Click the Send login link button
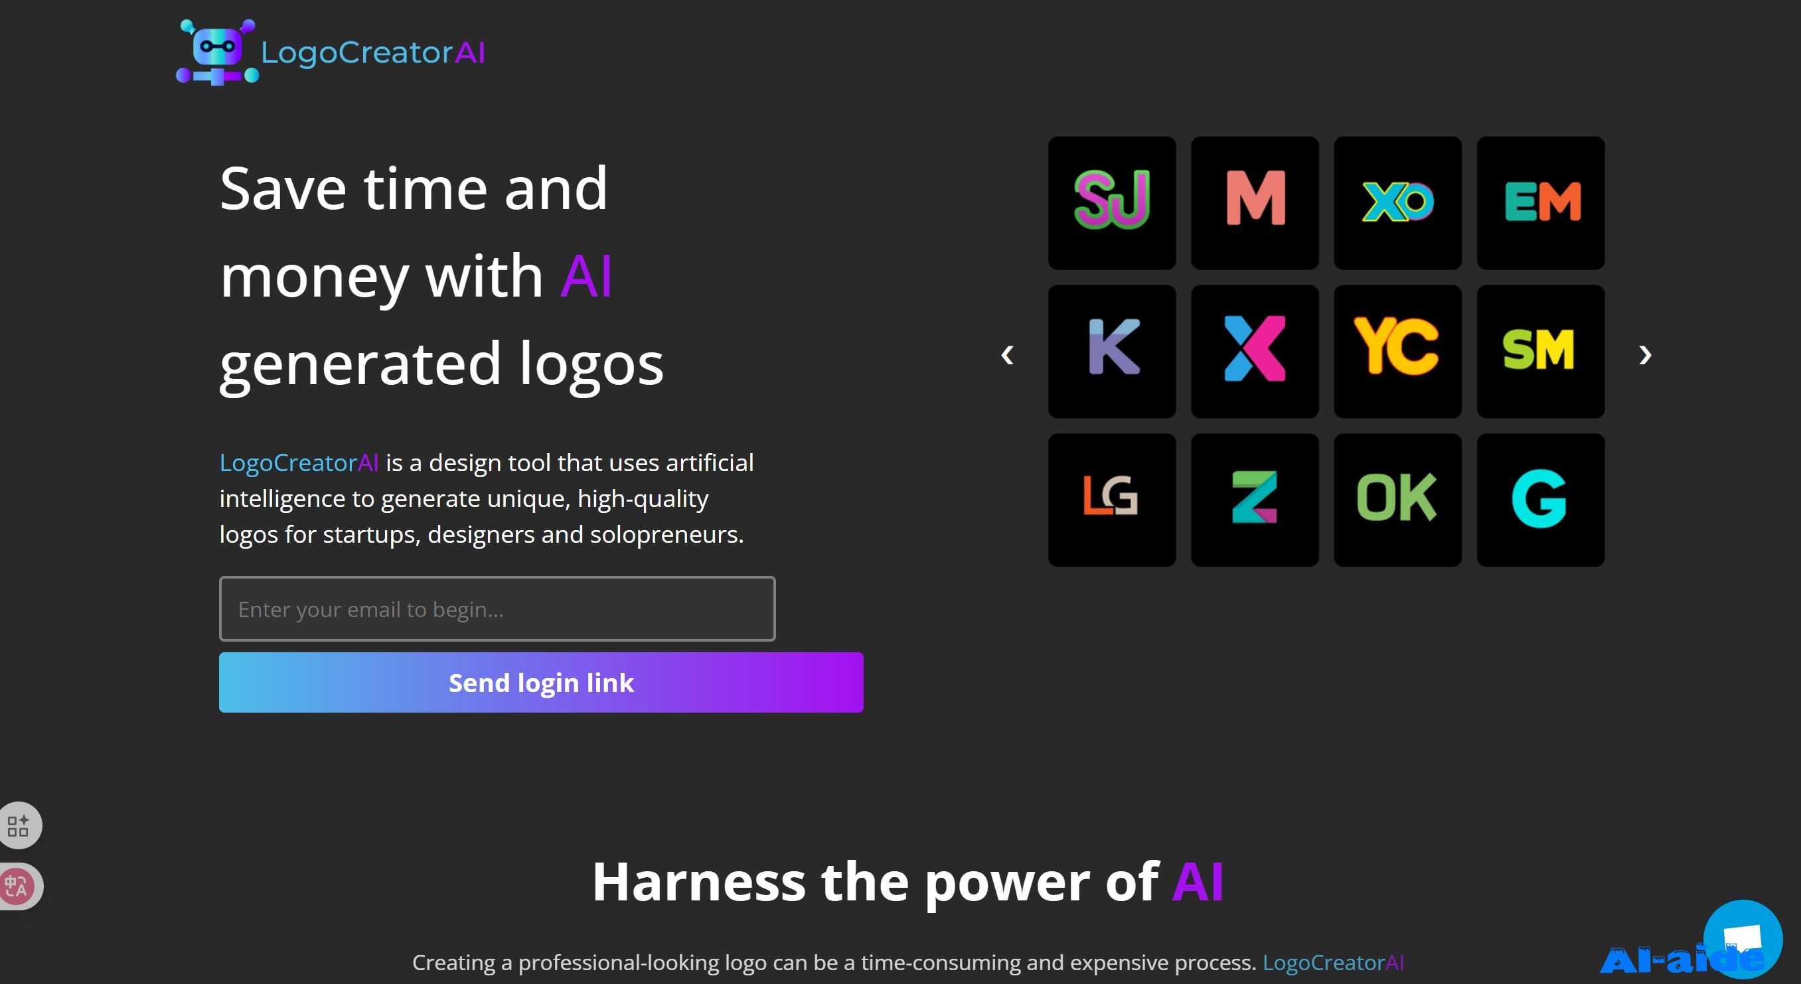1801x984 pixels. pos(541,683)
